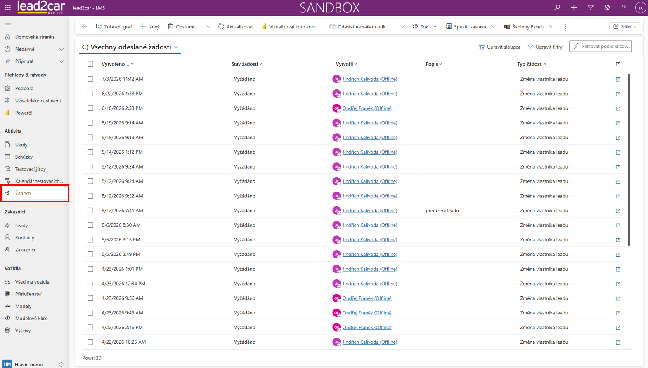Open Ondřej Franěk link in 6/18/2026 row

(367, 108)
